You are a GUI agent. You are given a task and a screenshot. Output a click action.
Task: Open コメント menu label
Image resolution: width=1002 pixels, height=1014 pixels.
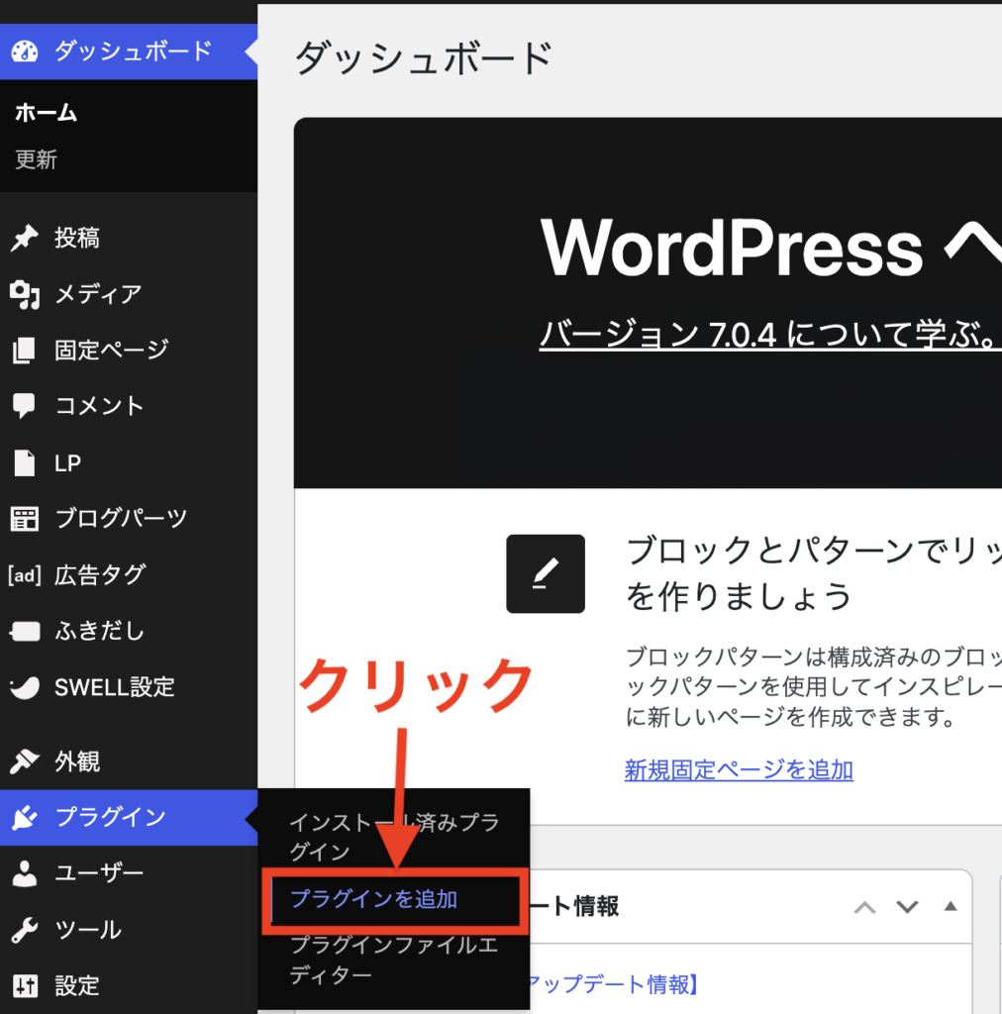point(99,406)
